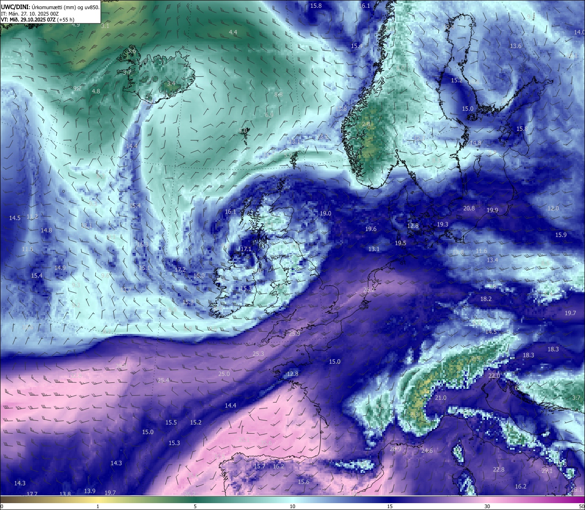Viewport: 585px width, 510px height.
Task: Click the '28.9' map value
Action: click(x=395, y=449)
